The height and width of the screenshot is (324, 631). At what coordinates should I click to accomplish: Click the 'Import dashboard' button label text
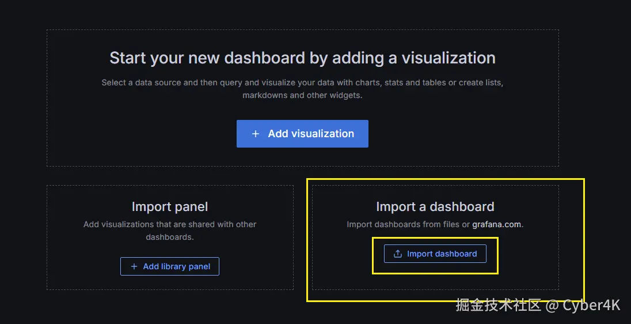coord(442,254)
